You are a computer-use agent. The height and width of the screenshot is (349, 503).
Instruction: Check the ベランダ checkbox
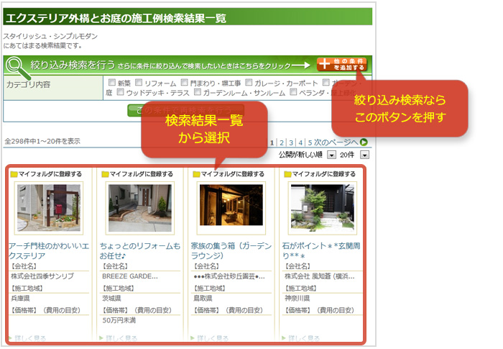(293, 92)
